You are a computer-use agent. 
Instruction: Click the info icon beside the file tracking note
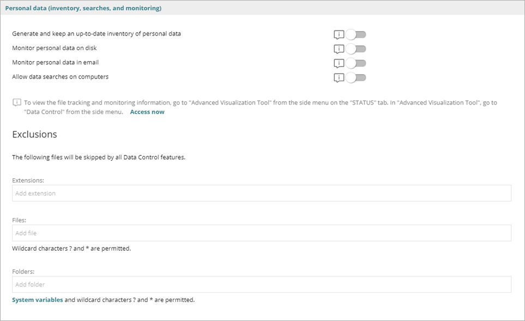coord(16,101)
